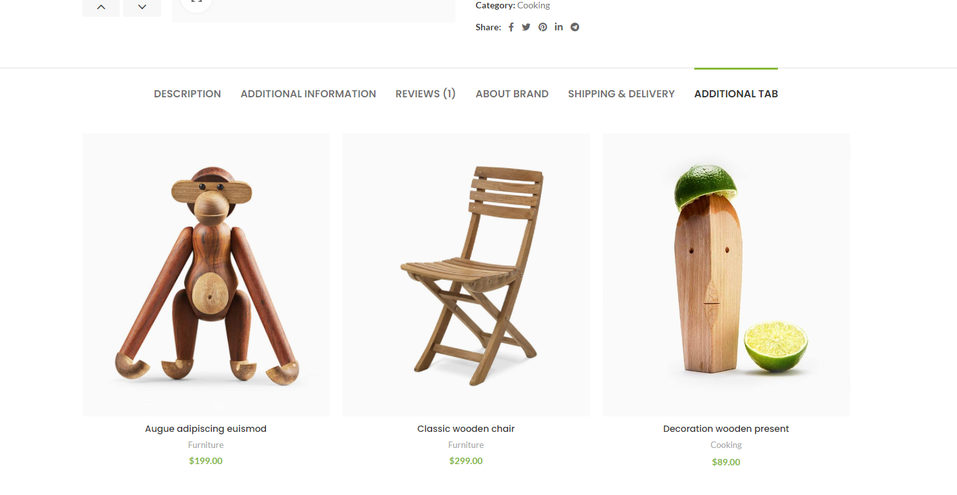Share product via Telegram icon
Screen dimensions: 957x495
coord(574,27)
